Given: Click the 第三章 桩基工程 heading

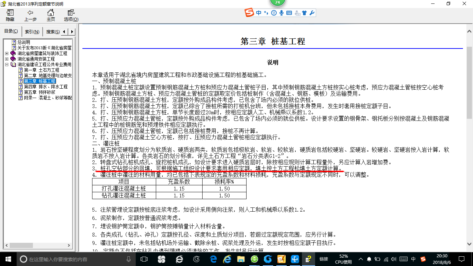Looking at the screenshot, I should point(273,42).
